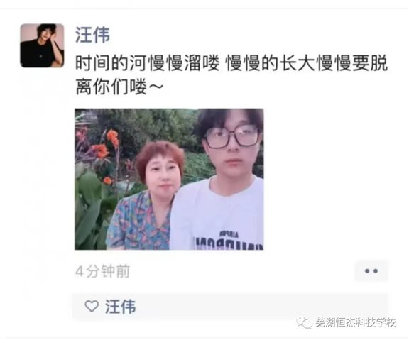Viewport: 409px width, 340px height.
Task: Click the black glasses in the photo
Action: [231, 136]
